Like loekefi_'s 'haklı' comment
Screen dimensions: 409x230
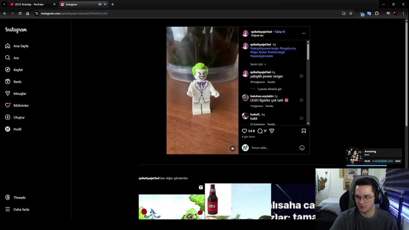(x=301, y=119)
